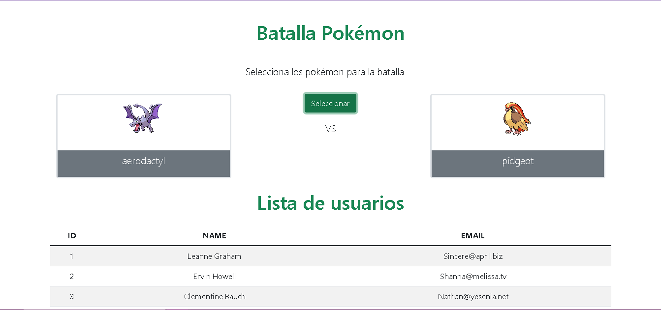Select the Ervin Howell name cell
Screen dimensions: 661x310
tap(215, 276)
